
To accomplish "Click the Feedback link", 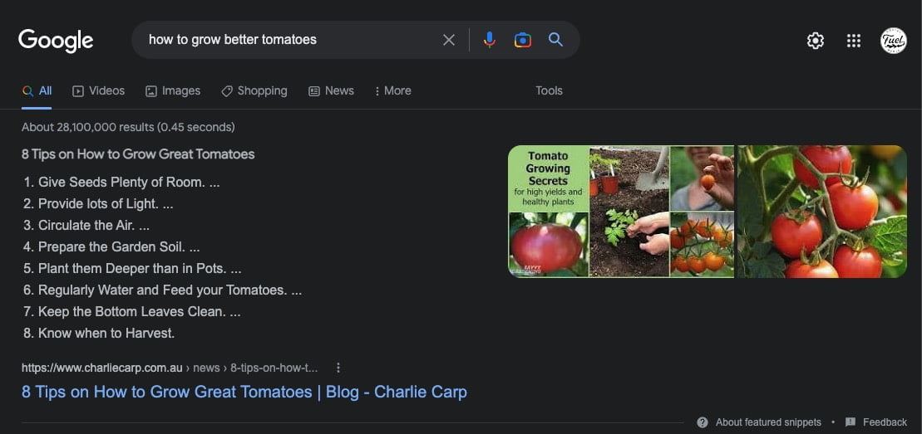I will pyautogui.click(x=885, y=422).
